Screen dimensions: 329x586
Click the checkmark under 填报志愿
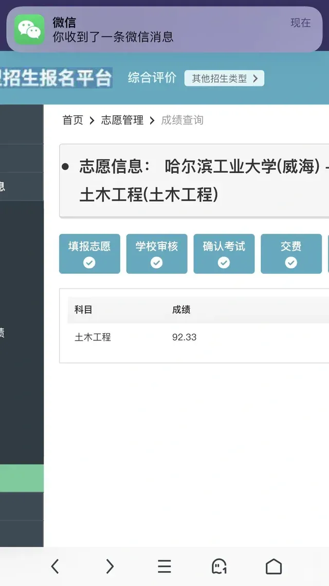point(89,263)
